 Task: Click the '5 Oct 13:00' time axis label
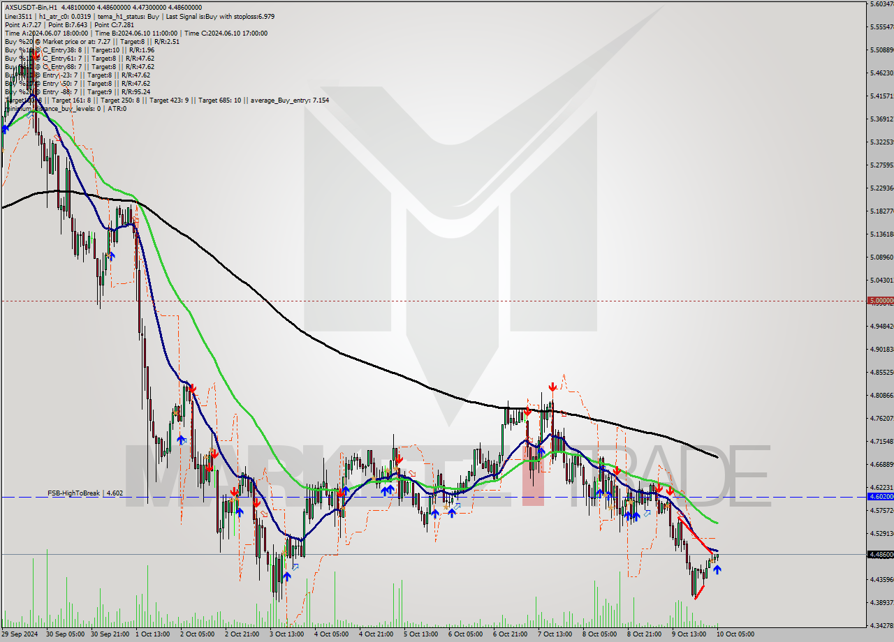pos(423,634)
